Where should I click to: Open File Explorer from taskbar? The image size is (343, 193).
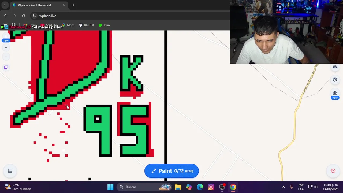[178, 187]
